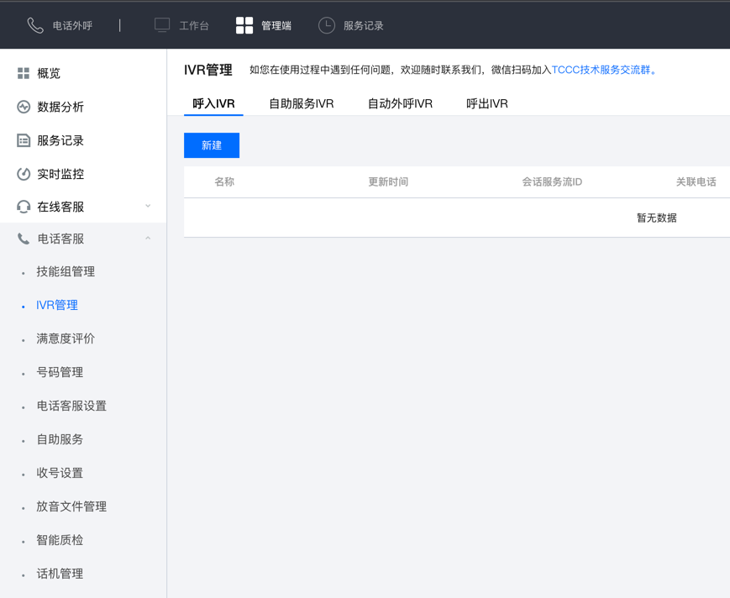Switch to the 自动外呼IVR tab

(400, 104)
